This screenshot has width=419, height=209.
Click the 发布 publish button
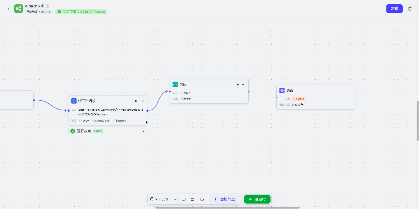pyautogui.click(x=395, y=9)
